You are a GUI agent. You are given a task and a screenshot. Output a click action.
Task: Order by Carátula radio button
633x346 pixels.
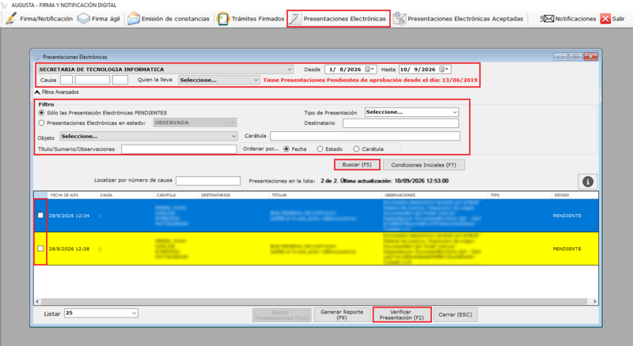coord(356,149)
